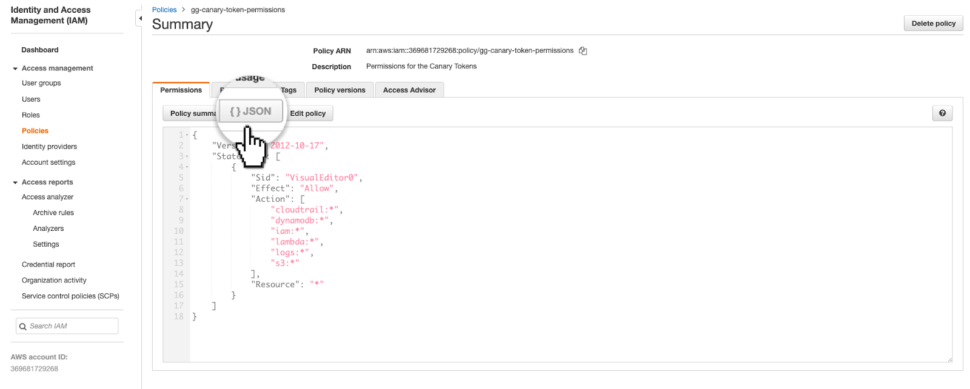Click the "Allow" Effect value
Screen dimensions: 970x389
coord(317,188)
